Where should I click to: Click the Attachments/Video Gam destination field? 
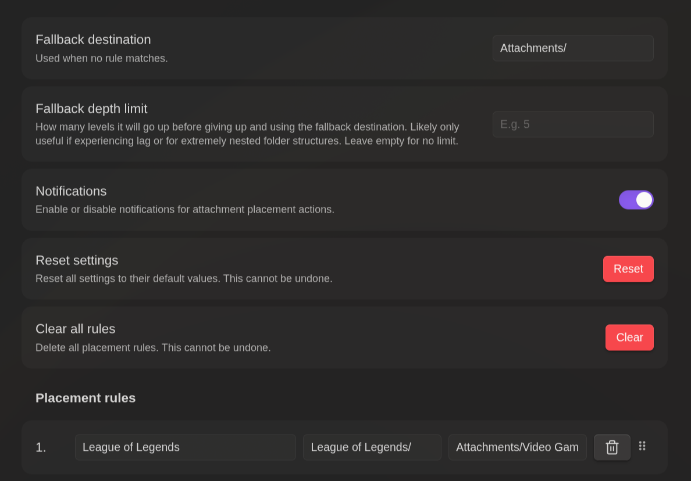(517, 447)
